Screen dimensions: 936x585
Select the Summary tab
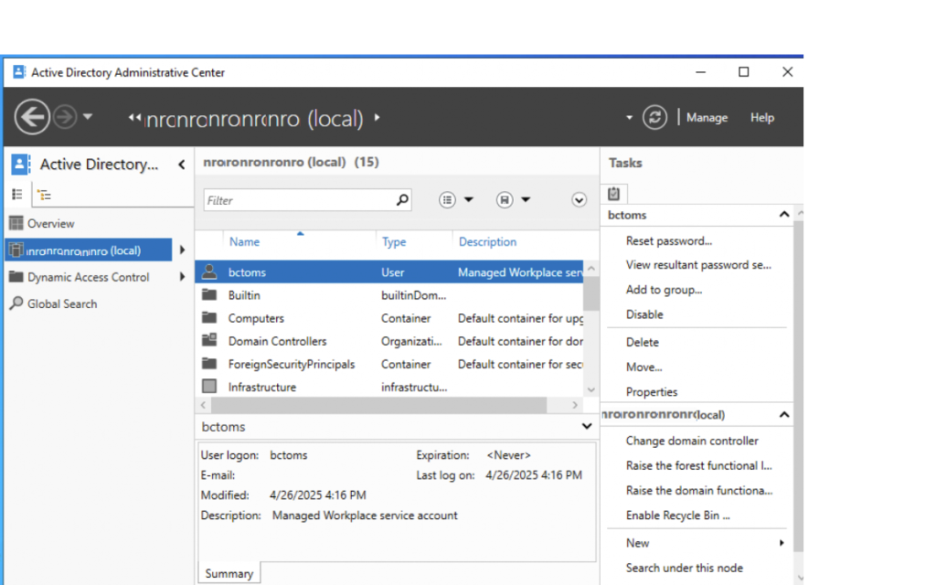[229, 574]
